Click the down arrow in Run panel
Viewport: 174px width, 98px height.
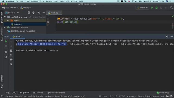pyautogui.click(x=11, y=46)
